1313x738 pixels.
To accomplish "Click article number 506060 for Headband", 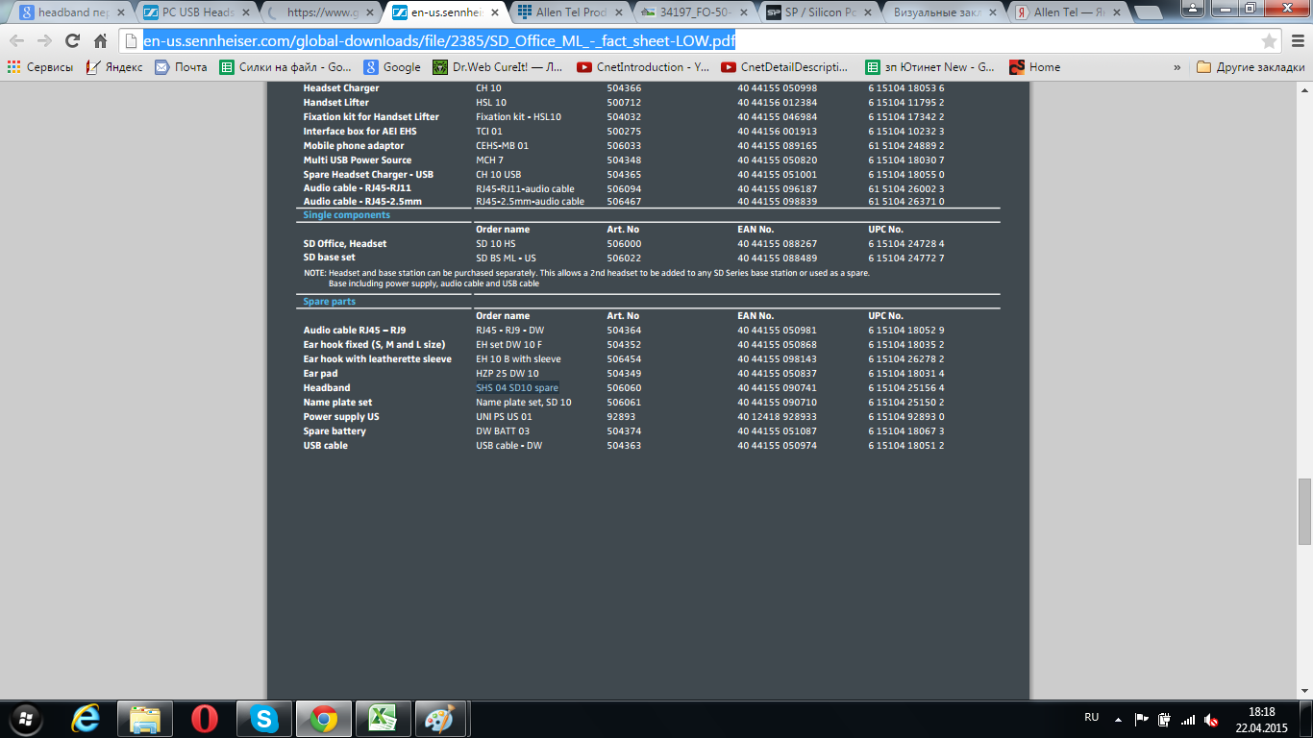I will [624, 388].
